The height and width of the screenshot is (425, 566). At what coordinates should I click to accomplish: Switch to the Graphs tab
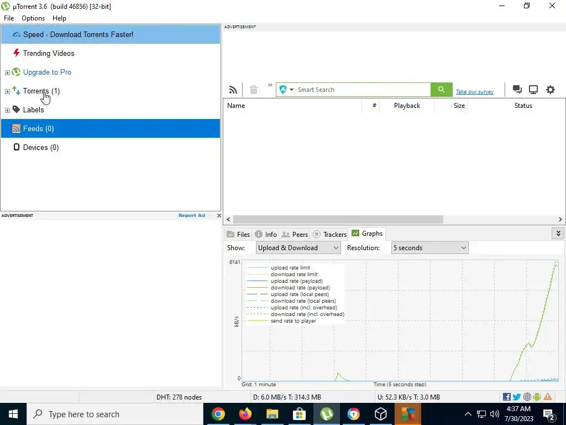[x=367, y=234]
